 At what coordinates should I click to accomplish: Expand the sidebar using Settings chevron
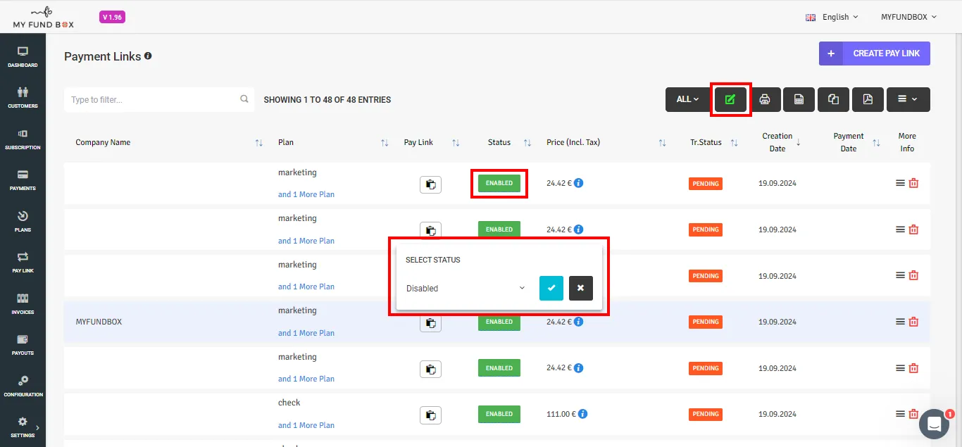[x=38, y=427]
